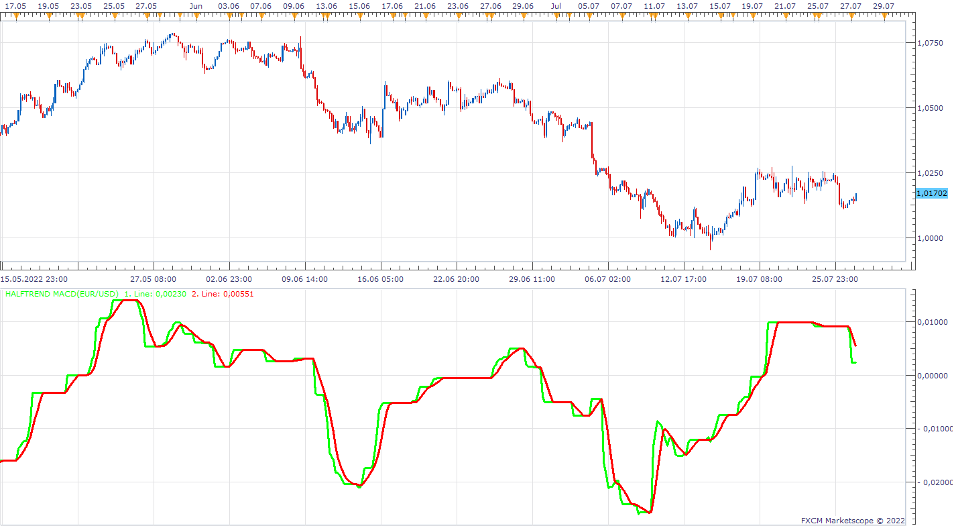Click the orange event marker under 05.07
This screenshot has height=526, width=954.
(x=589, y=16)
